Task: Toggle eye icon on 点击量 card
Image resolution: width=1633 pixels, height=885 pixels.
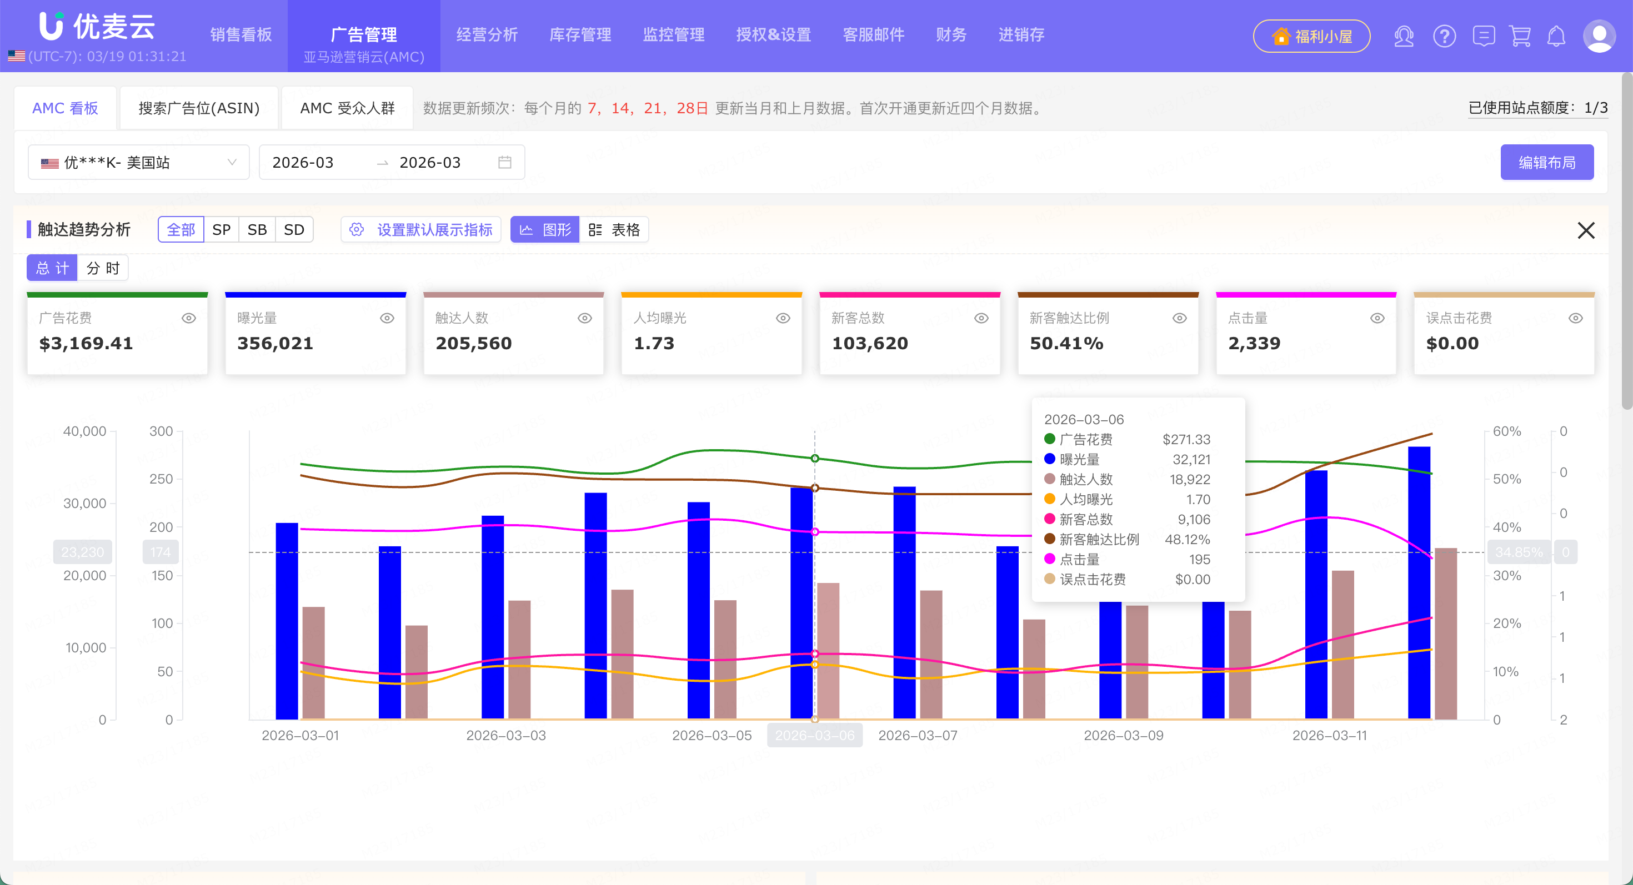Action: tap(1377, 318)
